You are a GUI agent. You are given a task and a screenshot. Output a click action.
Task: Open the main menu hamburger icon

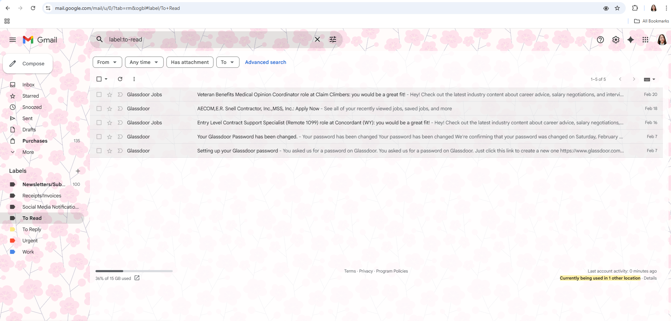(13, 40)
